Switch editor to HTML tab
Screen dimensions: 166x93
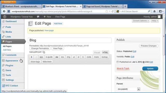point(105,52)
